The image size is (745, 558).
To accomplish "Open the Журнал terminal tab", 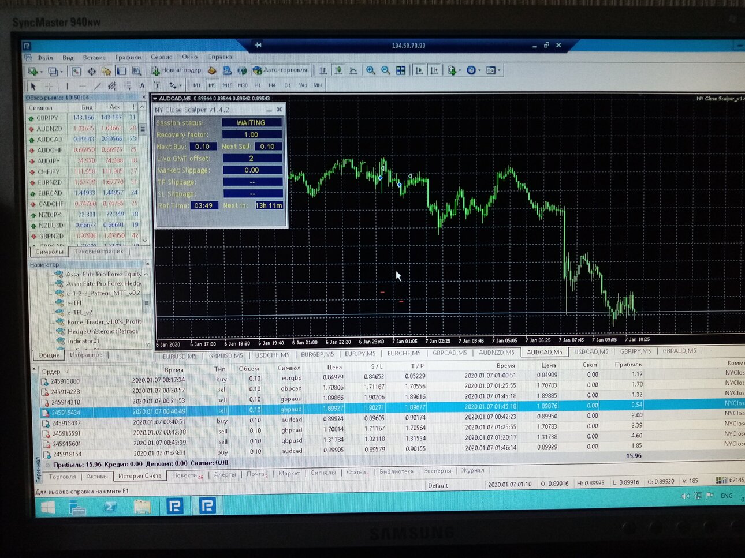I will coord(473,470).
